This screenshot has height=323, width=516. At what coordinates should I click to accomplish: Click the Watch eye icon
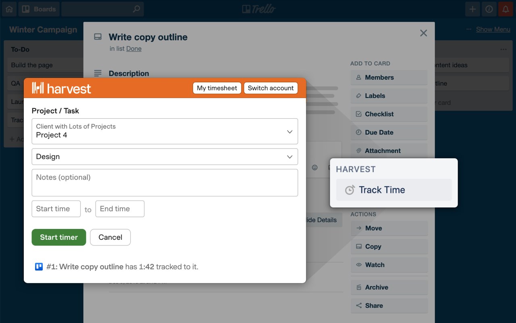click(x=359, y=265)
